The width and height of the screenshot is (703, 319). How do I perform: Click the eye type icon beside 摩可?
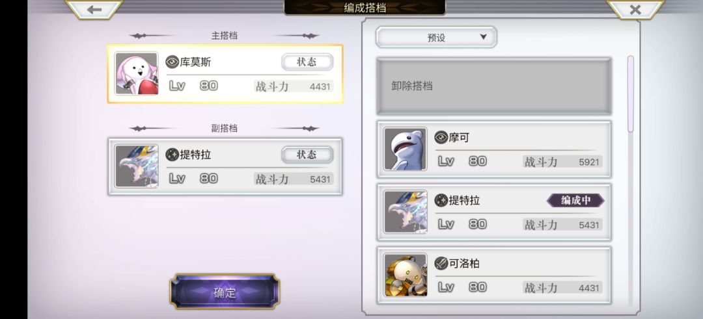(441, 137)
